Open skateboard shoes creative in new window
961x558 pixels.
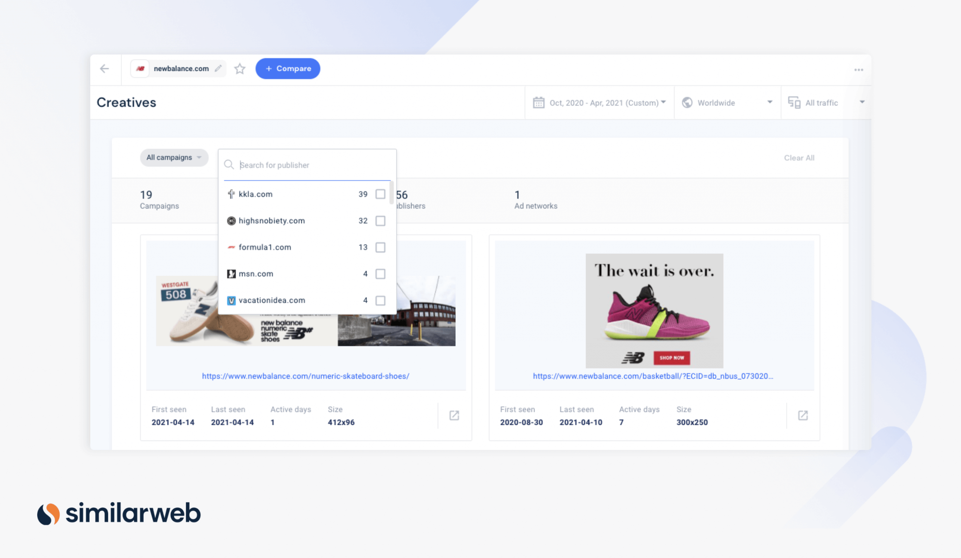pyautogui.click(x=454, y=415)
